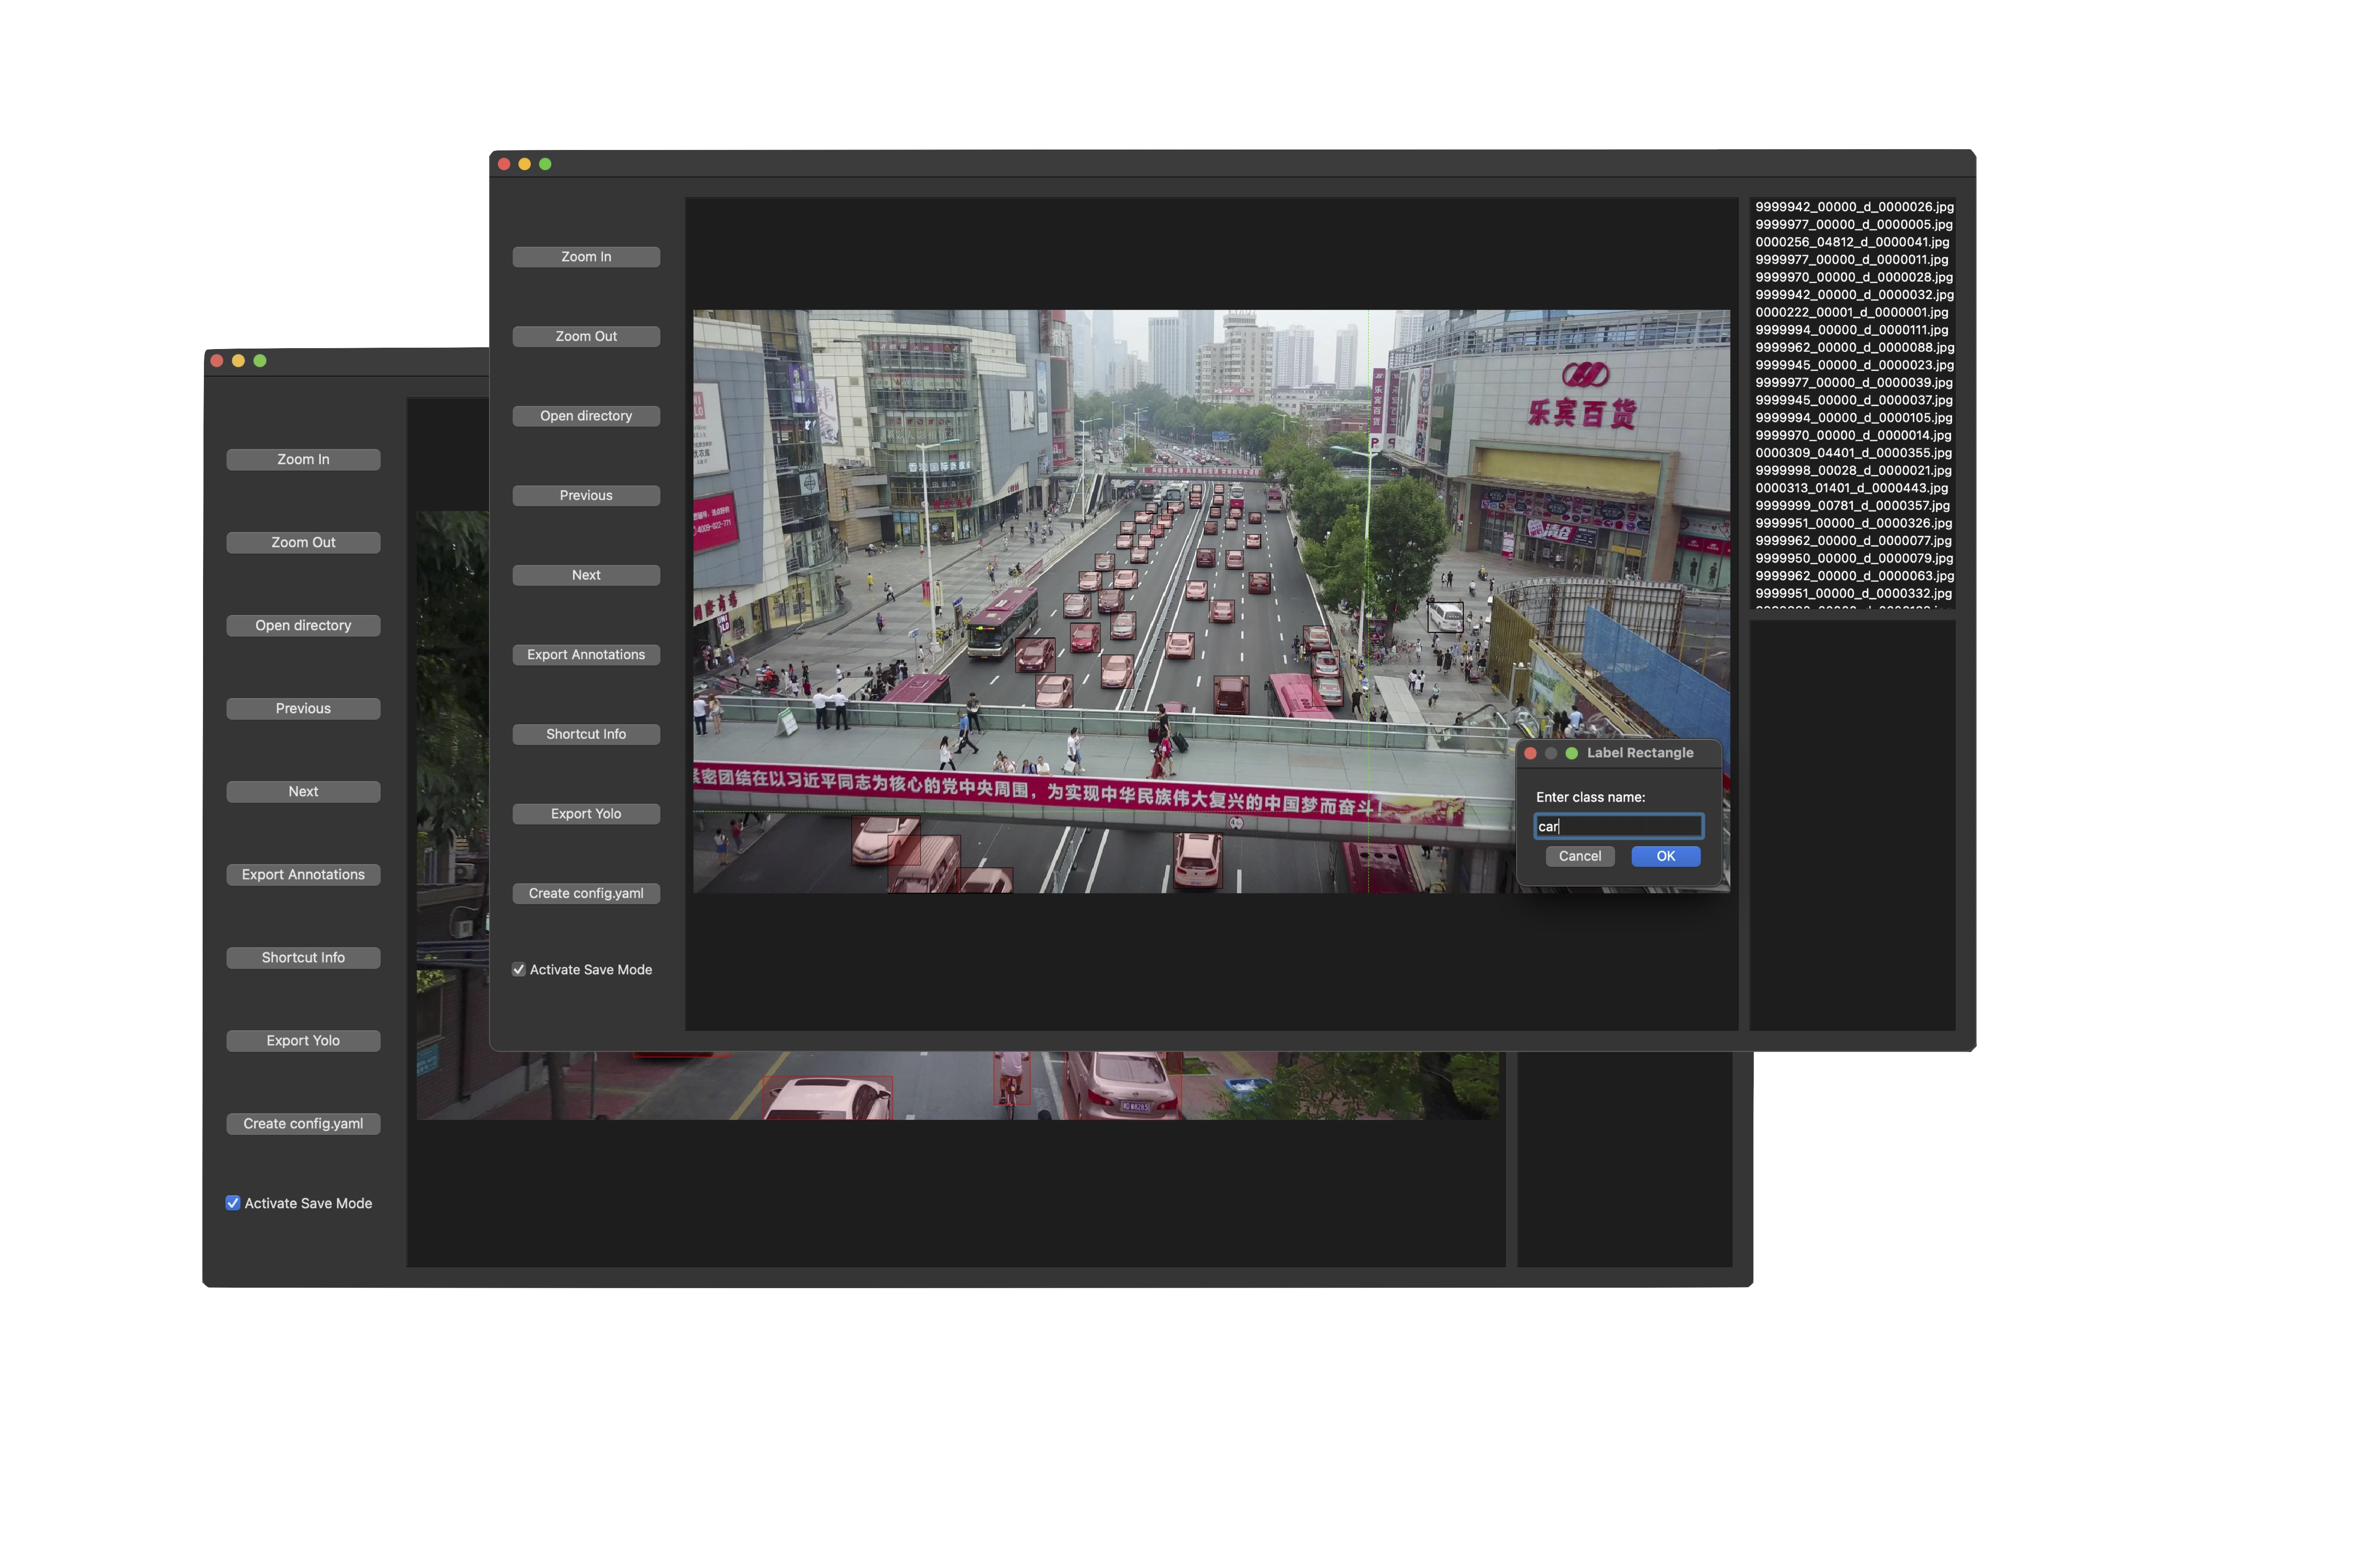The height and width of the screenshot is (1547, 2380).
Task: Click Next in the back window
Action: pyautogui.click(x=303, y=791)
